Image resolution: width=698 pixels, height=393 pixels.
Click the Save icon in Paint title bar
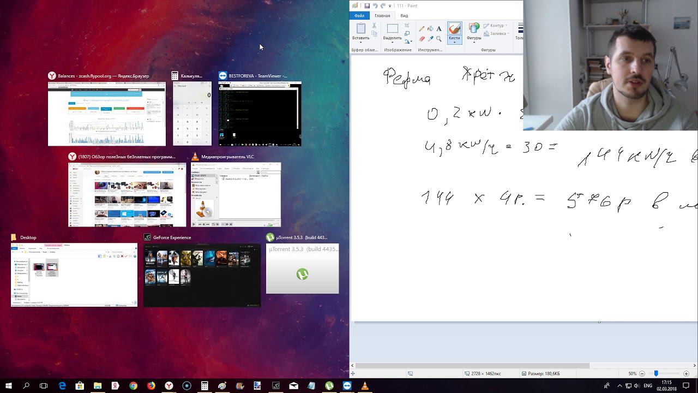(367, 5)
